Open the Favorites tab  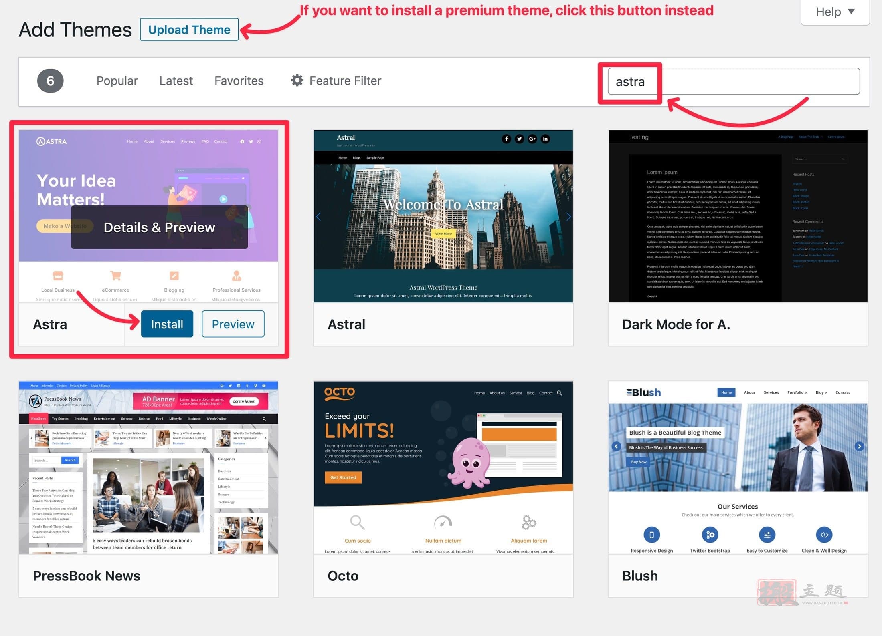pos(239,81)
